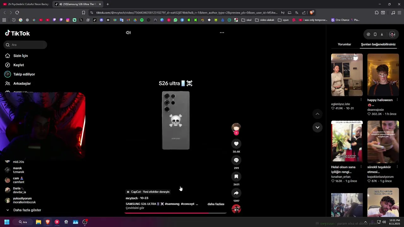Click the Ara search field in TikTok
This screenshot has width=404, height=227.
click(x=26, y=45)
